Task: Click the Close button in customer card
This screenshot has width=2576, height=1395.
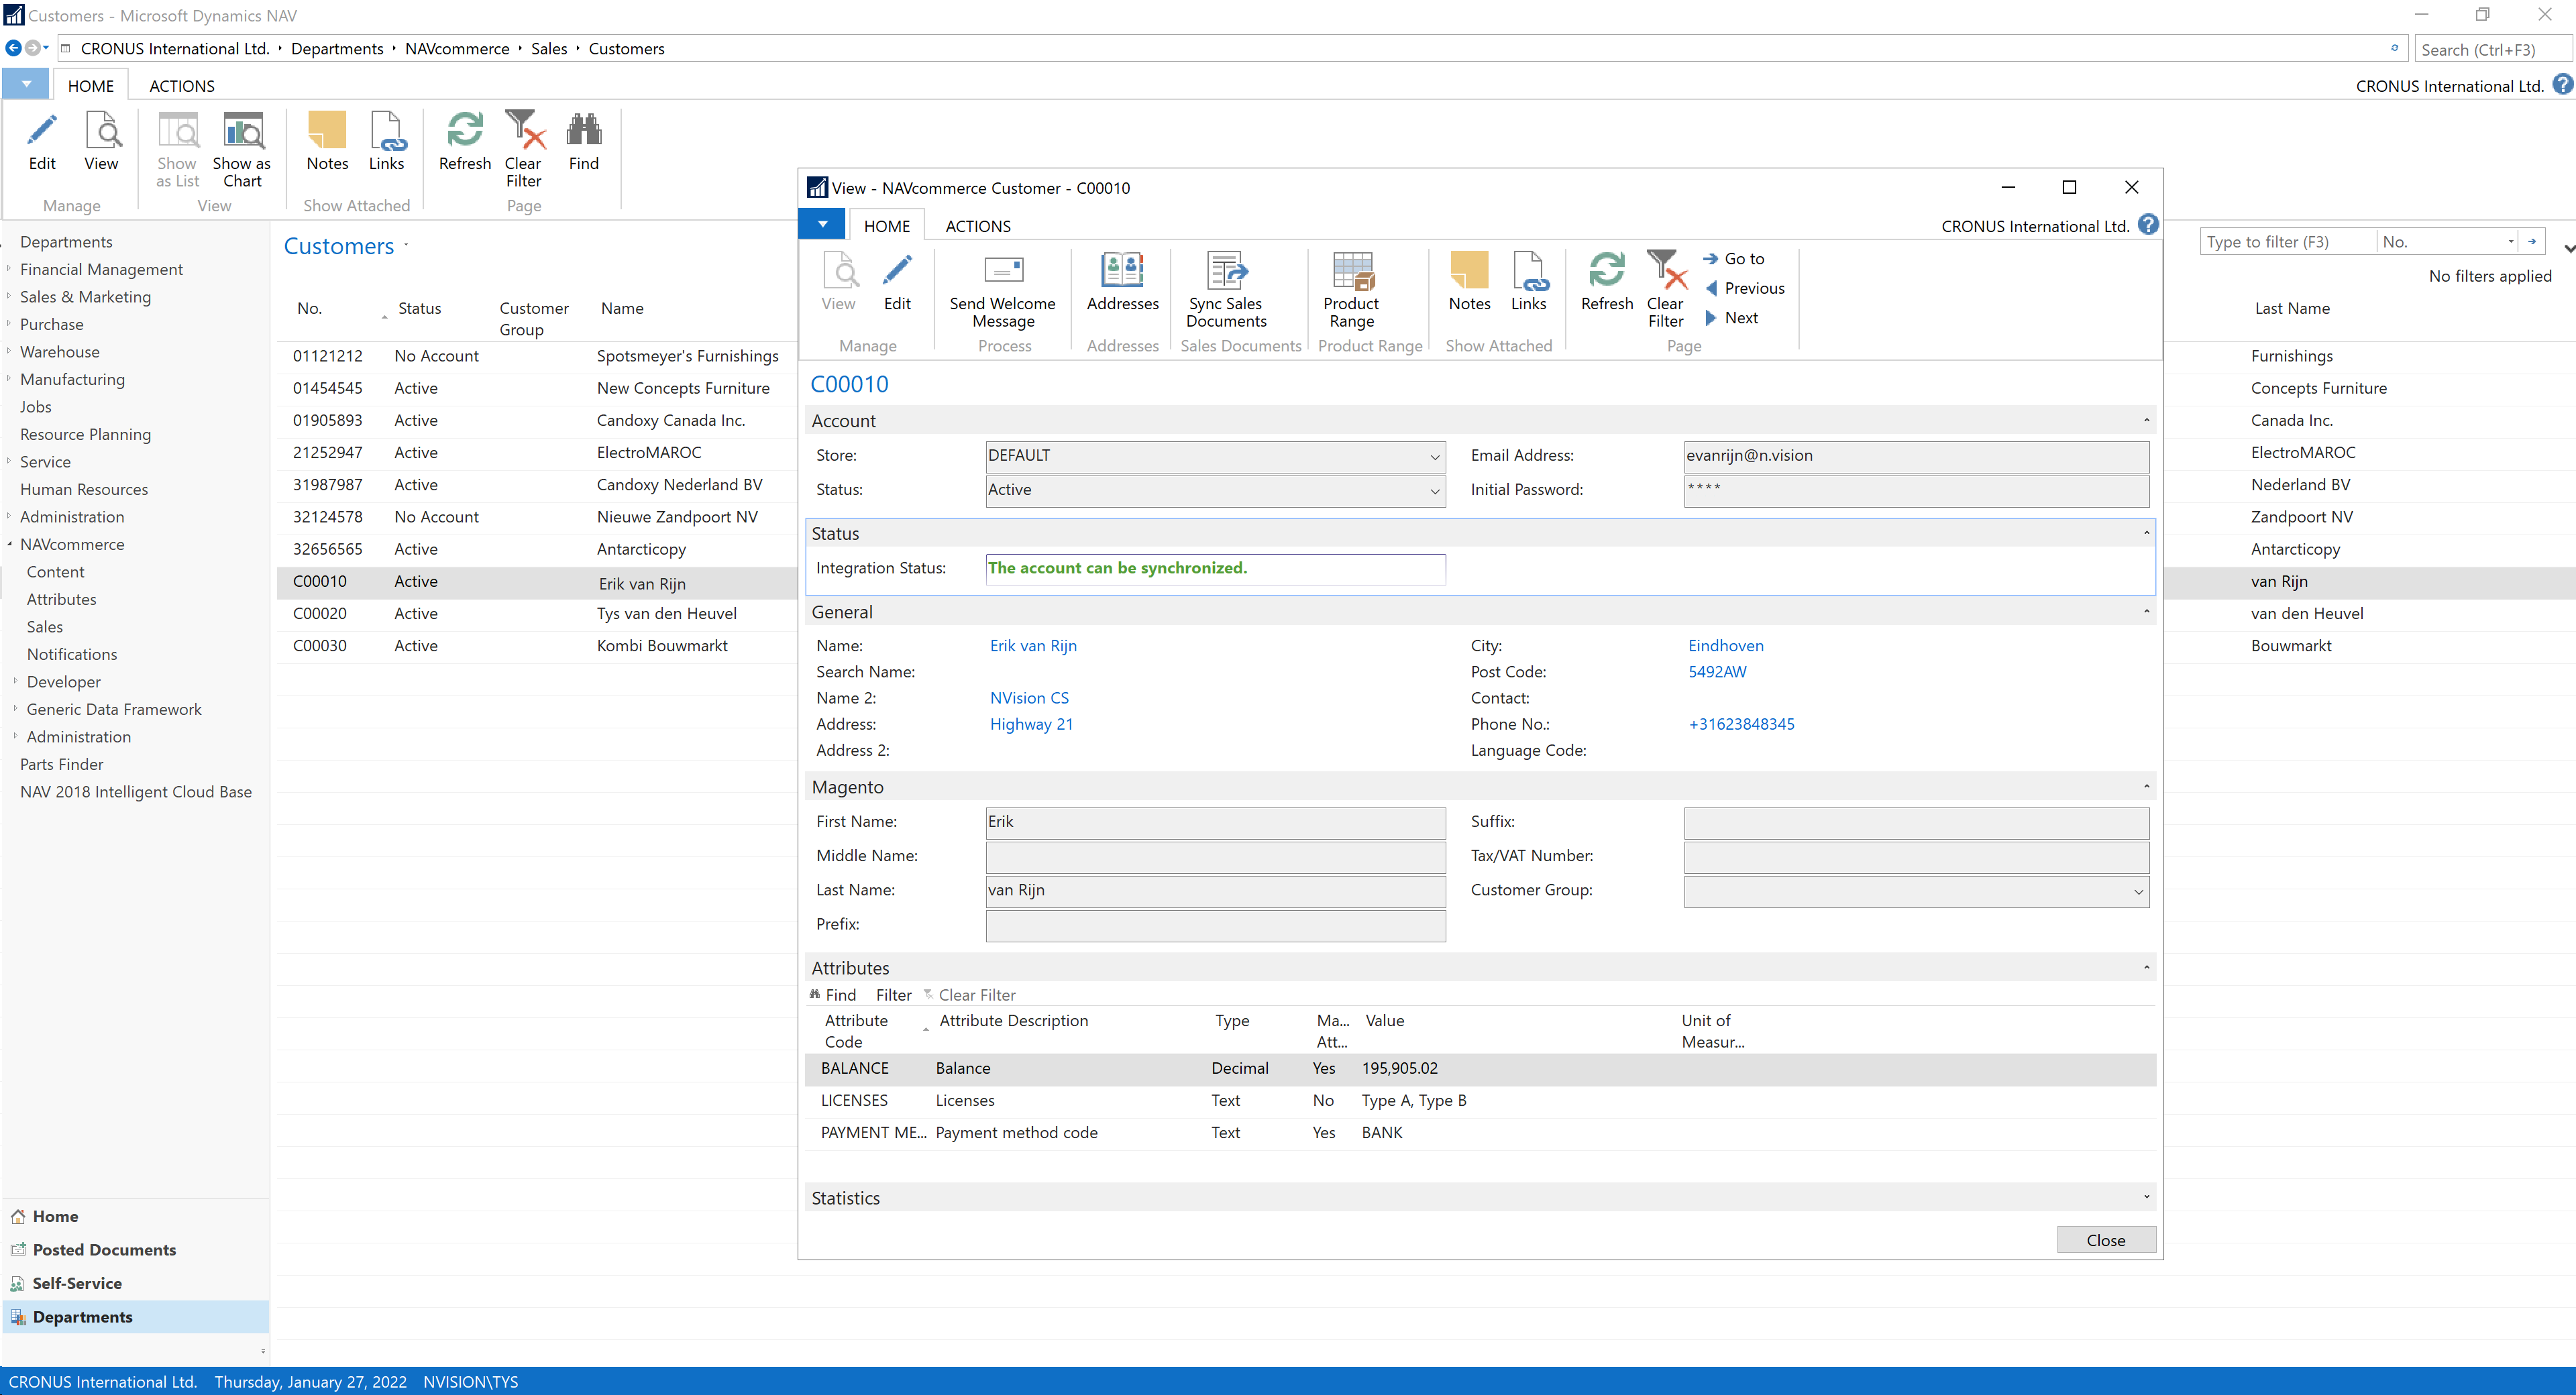Action: 2105,1240
